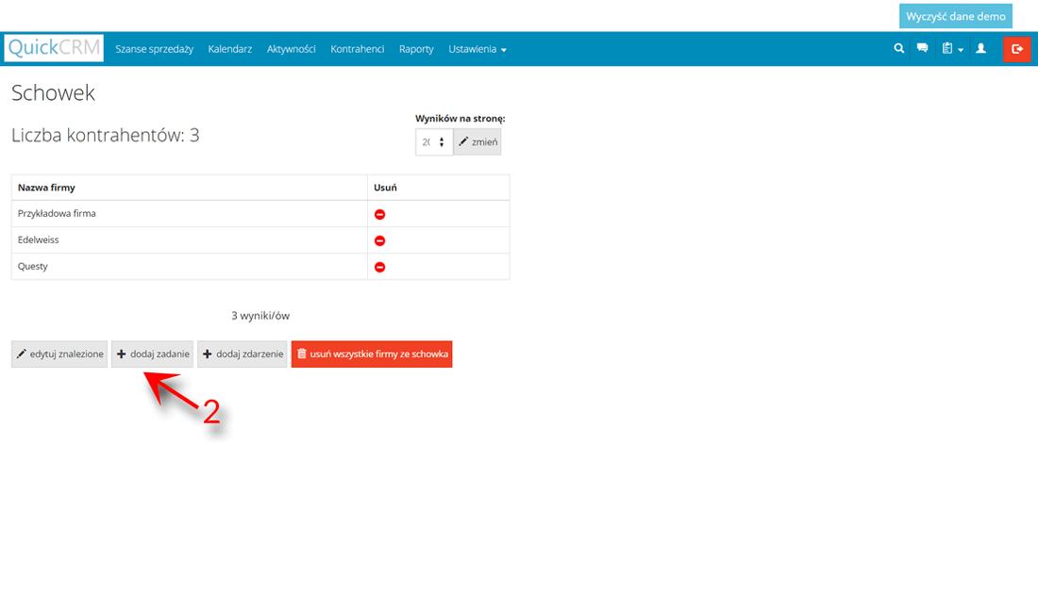The image size is (1038, 593).
Task: Remove Questy with its red minus icon
Action: 380,267
